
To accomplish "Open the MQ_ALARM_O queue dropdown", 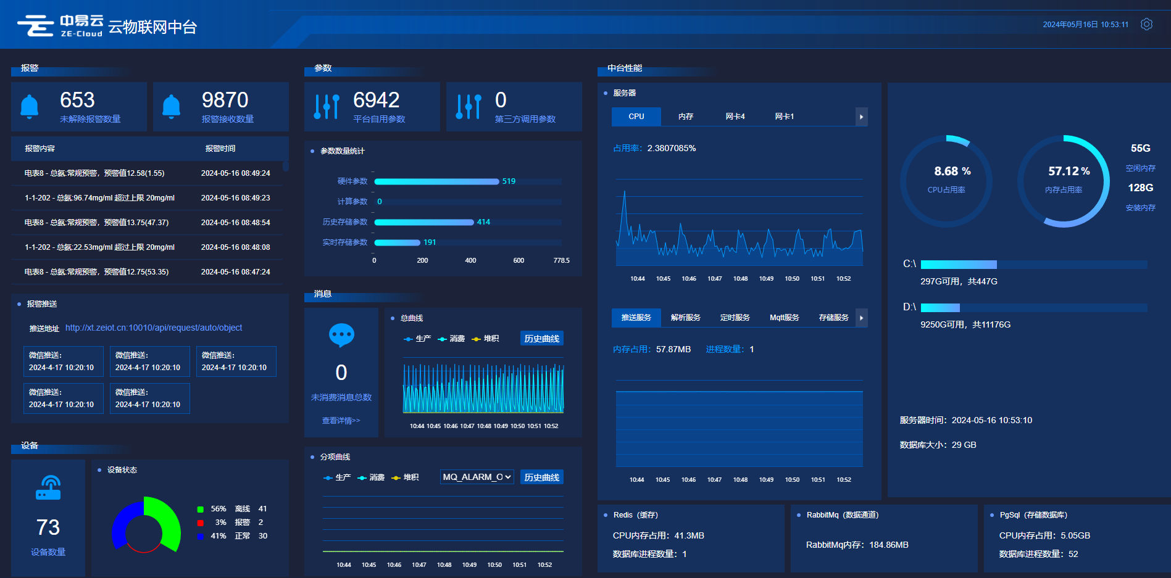I will (x=477, y=477).
